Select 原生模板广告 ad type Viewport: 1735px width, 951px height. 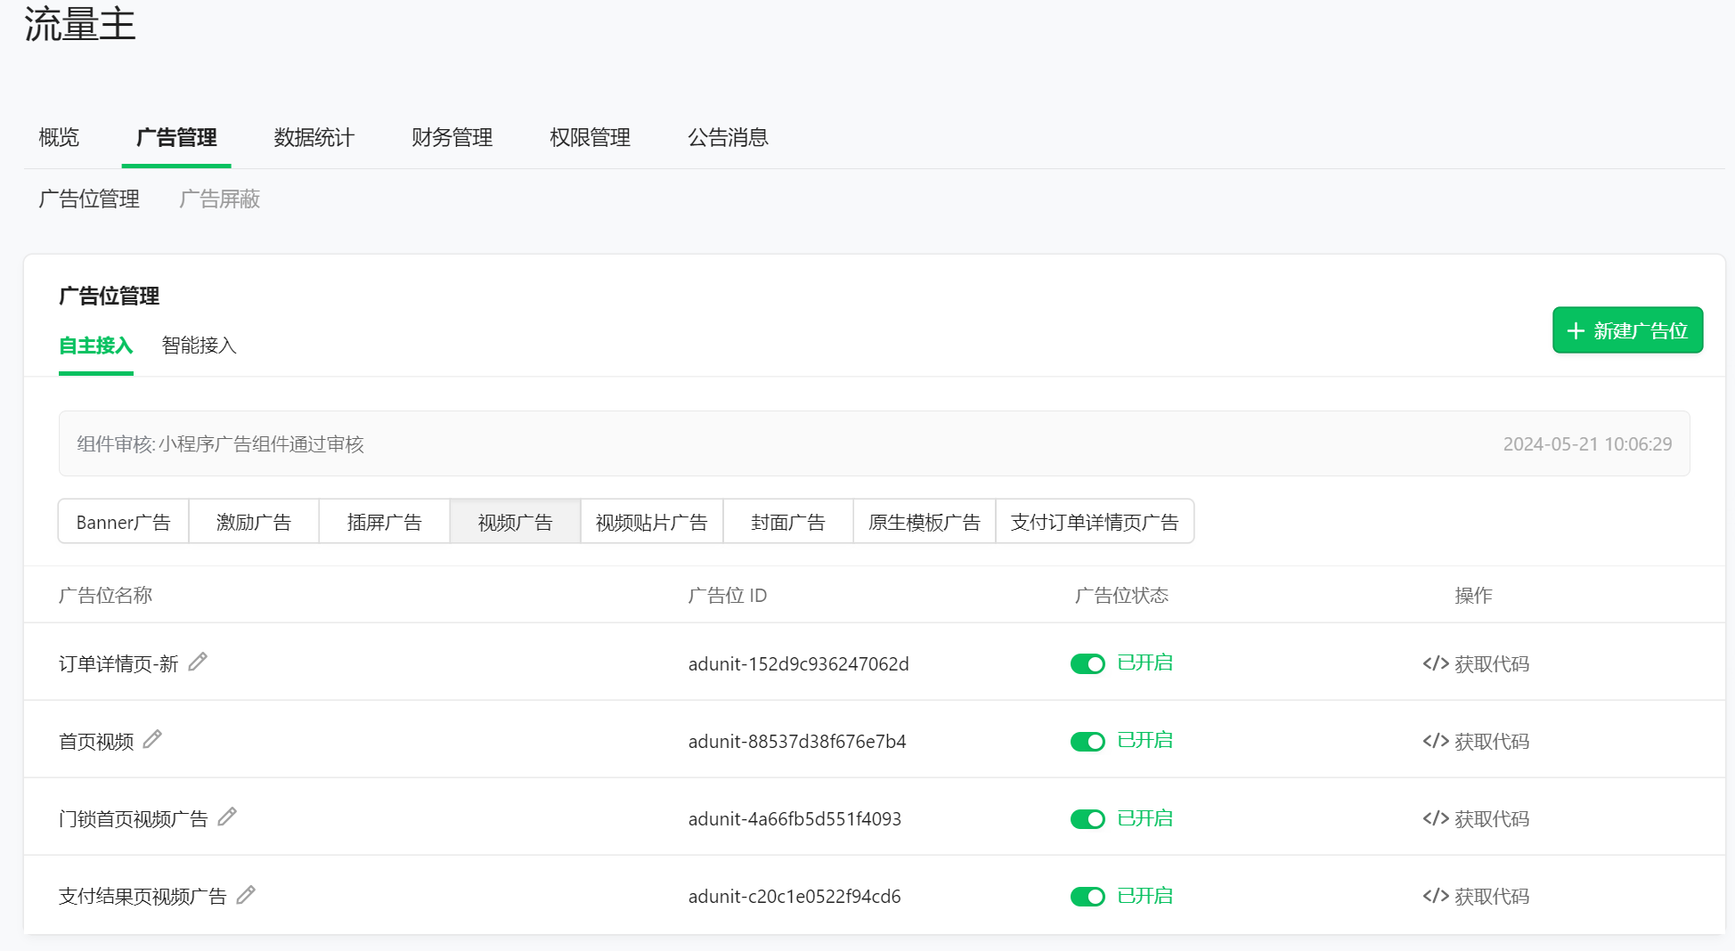(x=925, y=522)
